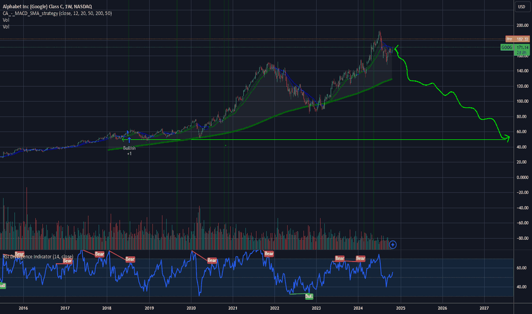Viewport: 532px width, 314px height.
Task: Click the 2022 label on the time axis
Action: pos(275,308)
